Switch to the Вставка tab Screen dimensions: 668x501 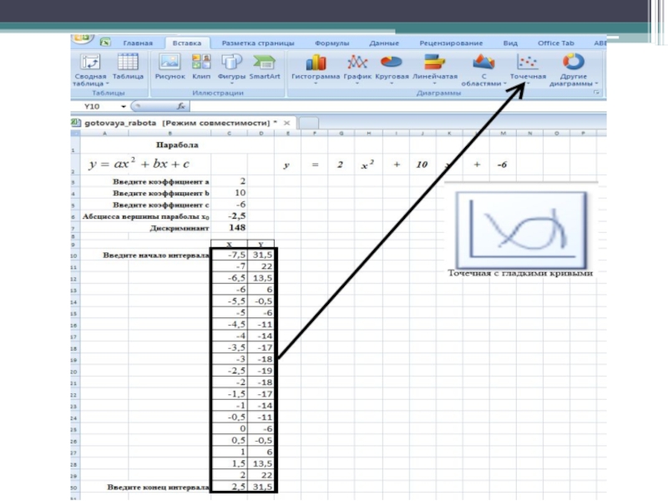(x=186, y=43)
